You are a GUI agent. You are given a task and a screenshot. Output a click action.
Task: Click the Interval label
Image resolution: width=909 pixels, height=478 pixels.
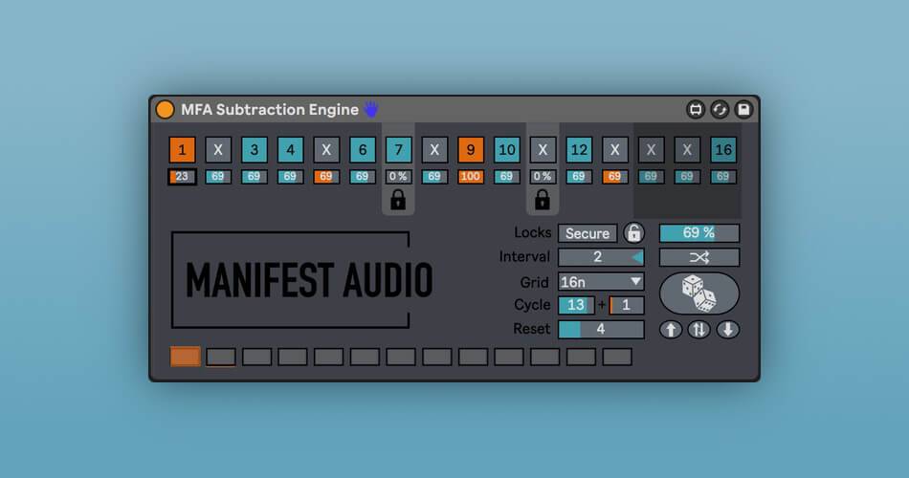click(x=524, y=256)
